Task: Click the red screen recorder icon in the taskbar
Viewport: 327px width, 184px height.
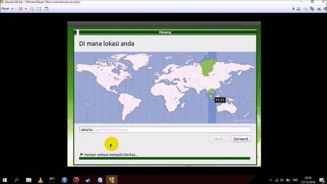Action: (x=76, y=180)
